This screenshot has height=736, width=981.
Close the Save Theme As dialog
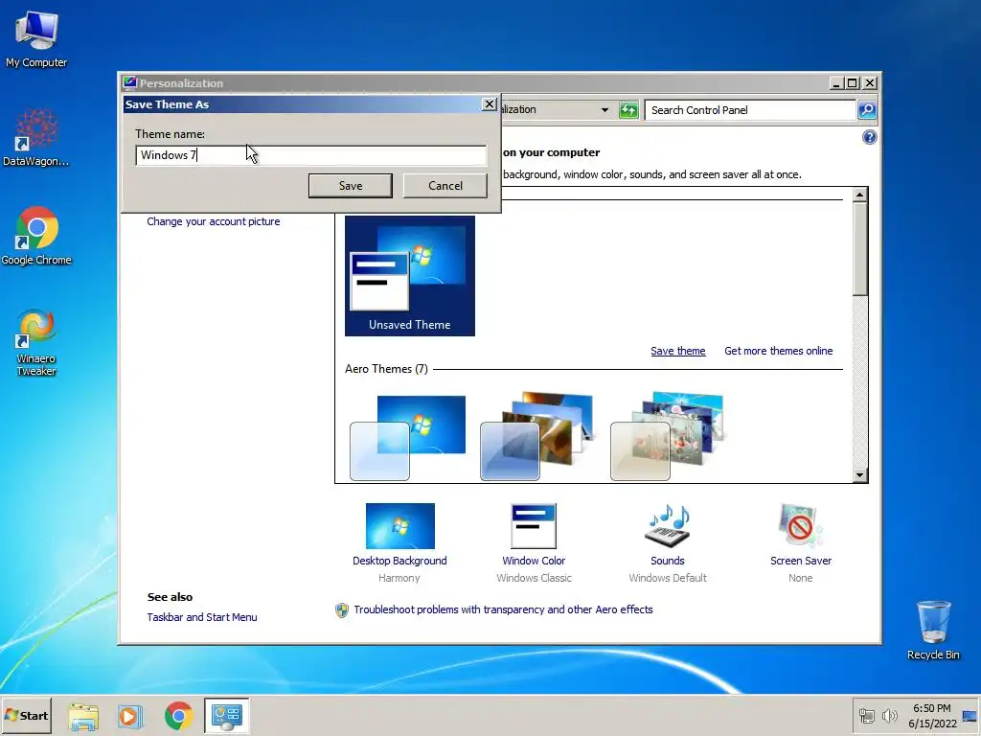tap(490, 103)
